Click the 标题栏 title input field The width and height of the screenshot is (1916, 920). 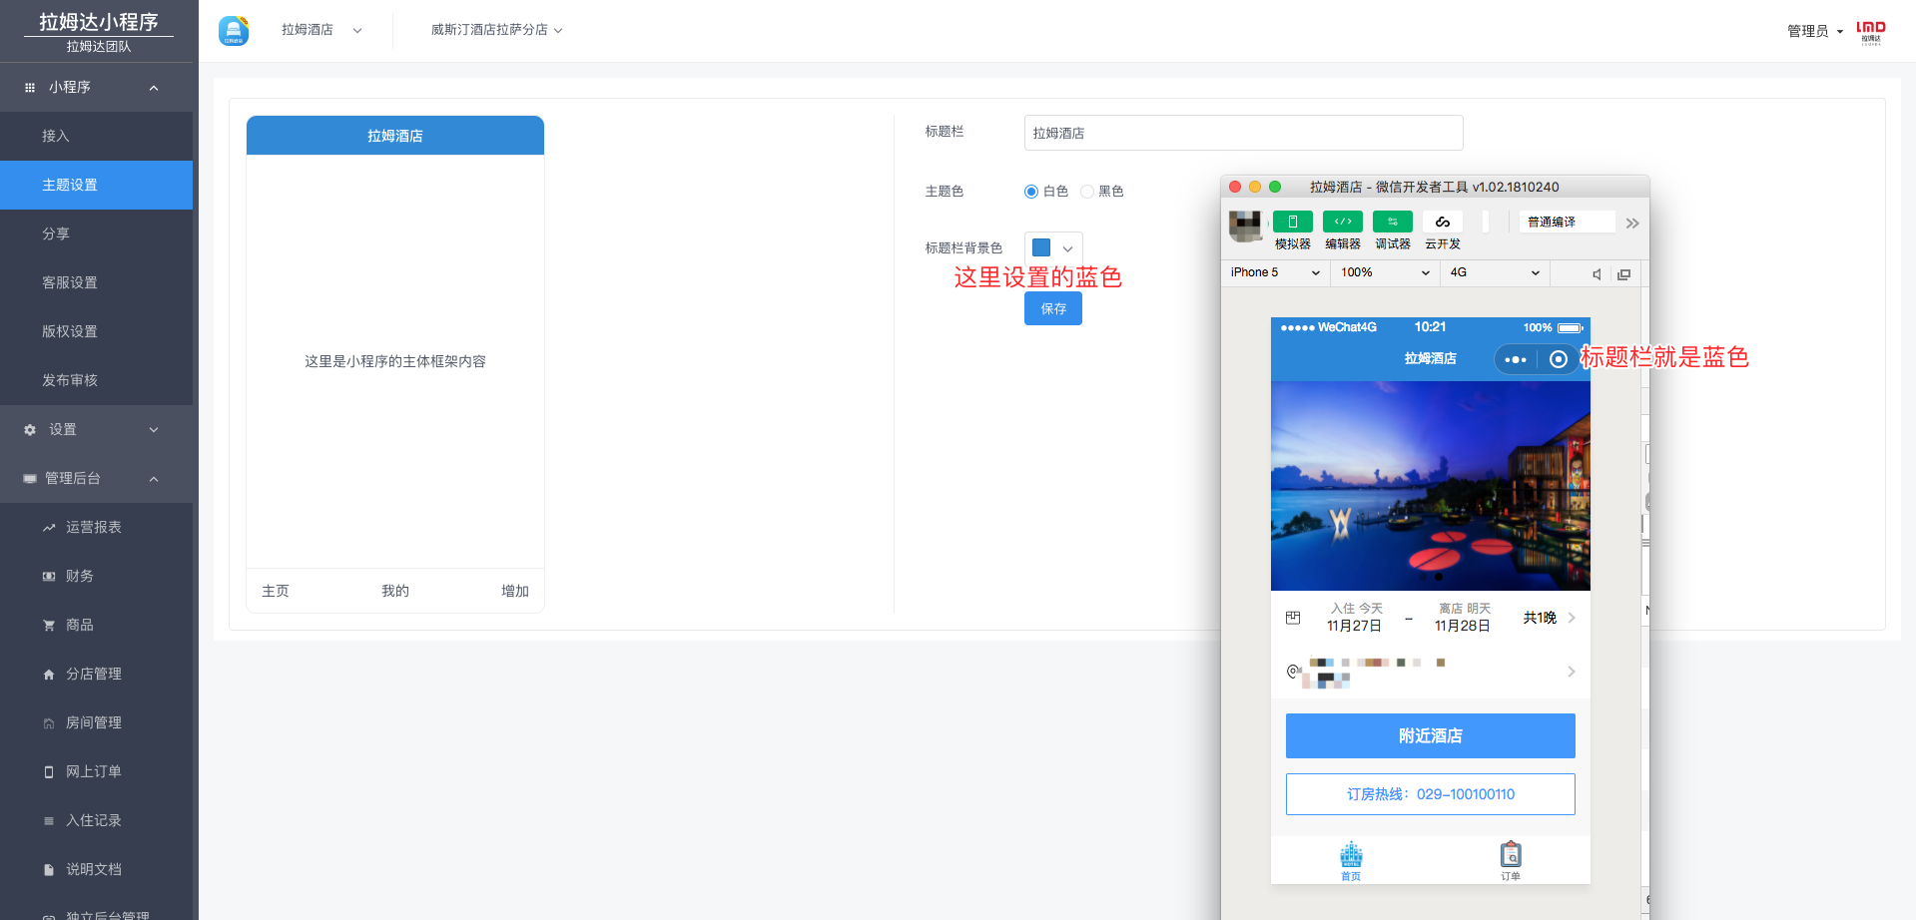click(x=1243, y=133)
